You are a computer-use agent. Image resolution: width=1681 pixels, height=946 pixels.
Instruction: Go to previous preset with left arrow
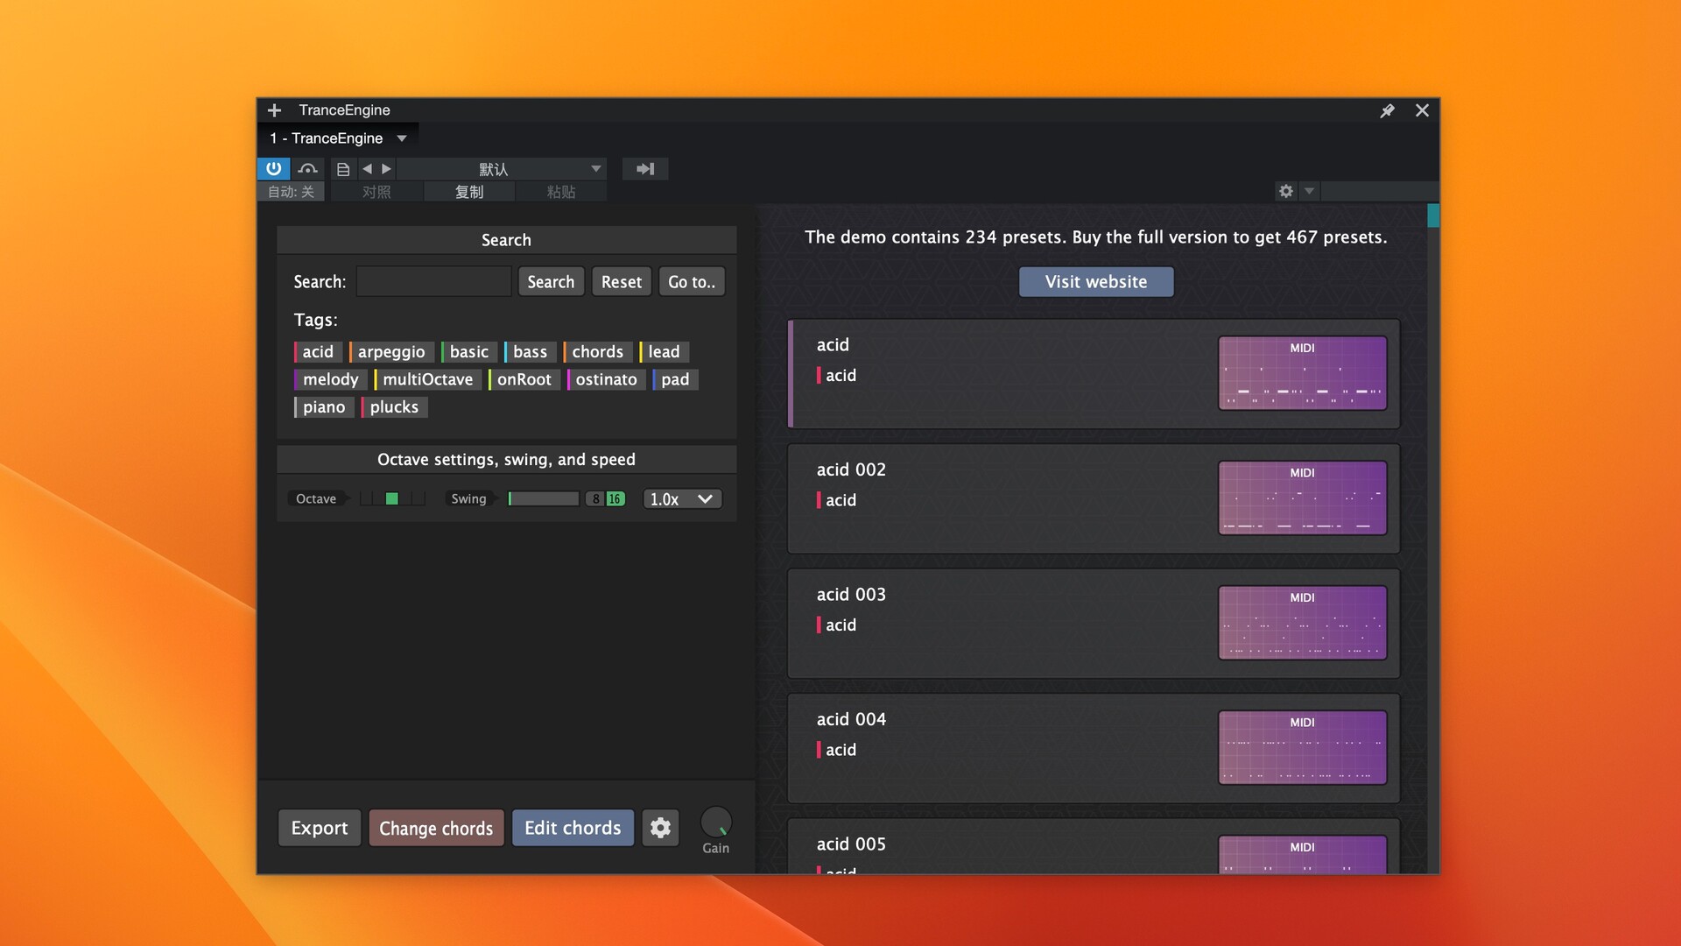coord(367,169)
